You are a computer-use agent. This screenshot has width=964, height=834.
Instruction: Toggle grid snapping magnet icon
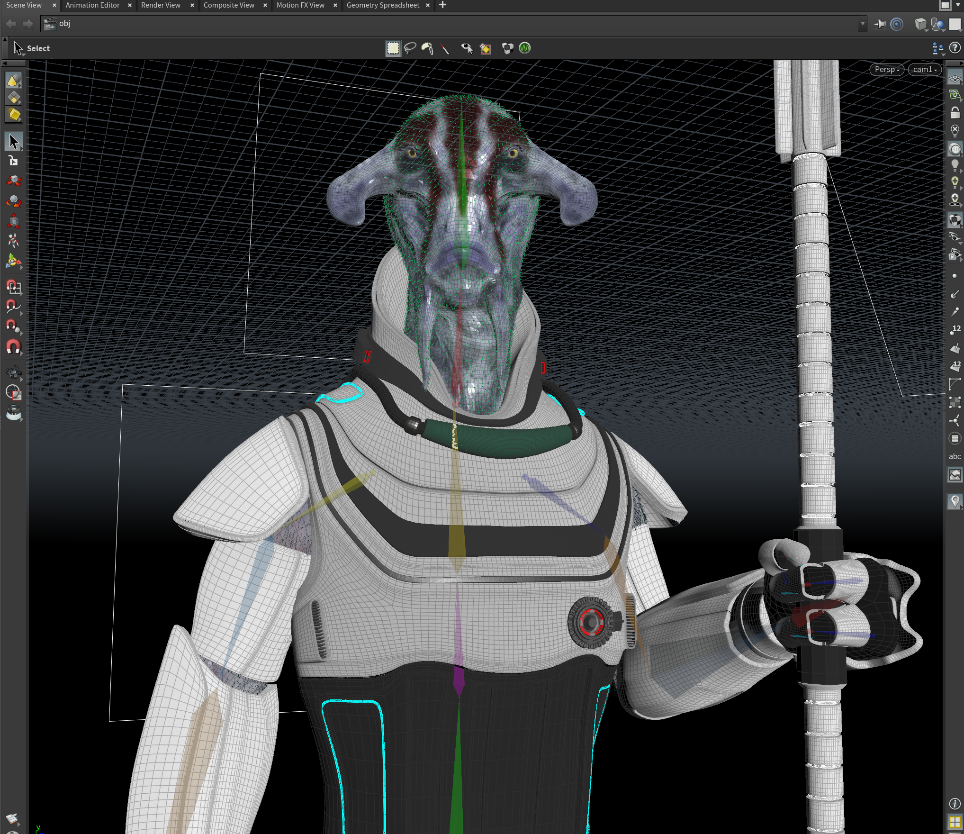(x=13, y=287)
